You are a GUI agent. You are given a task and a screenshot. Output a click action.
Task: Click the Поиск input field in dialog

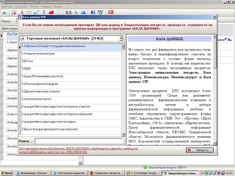(x=79, y=141)
